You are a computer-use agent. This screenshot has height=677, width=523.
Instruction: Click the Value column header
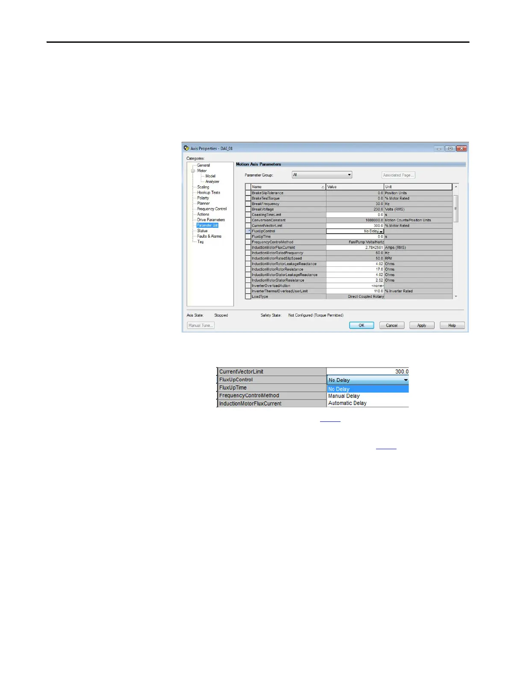coord(355,187)
